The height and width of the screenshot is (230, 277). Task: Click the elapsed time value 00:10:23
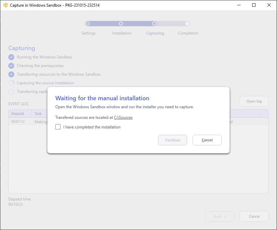[16, 204]
